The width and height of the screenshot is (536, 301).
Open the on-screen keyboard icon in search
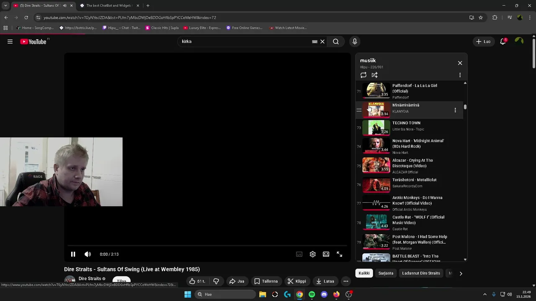click(x=314, y=42)
